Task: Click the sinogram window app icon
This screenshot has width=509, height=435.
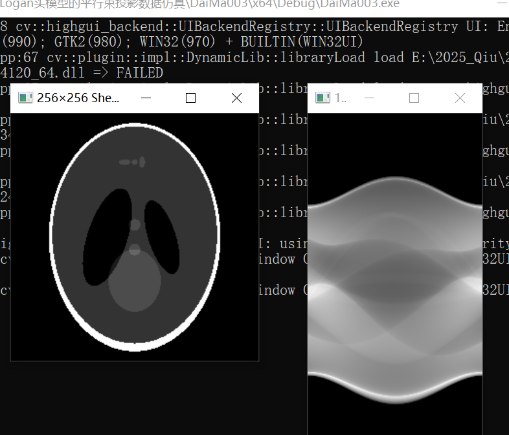Action: click(x=322, y=98)
